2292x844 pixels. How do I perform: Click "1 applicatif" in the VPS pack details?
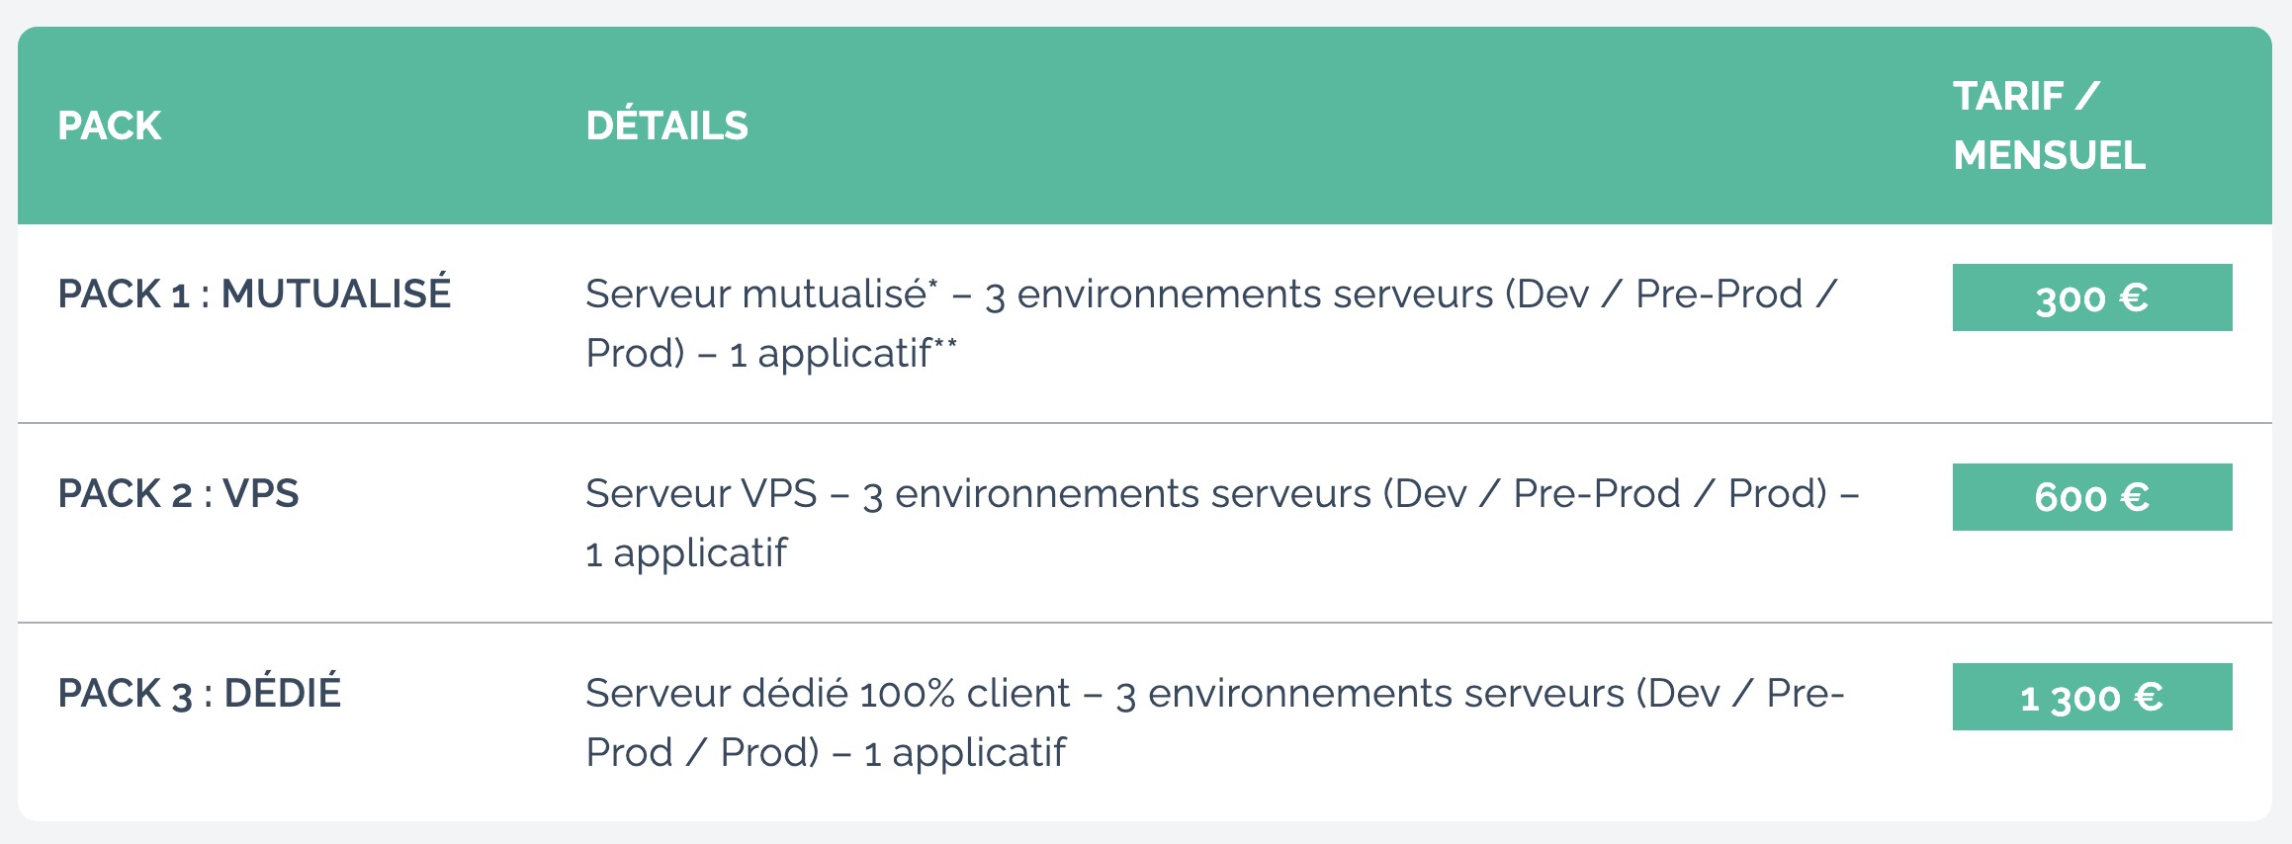tap(686, 553)
